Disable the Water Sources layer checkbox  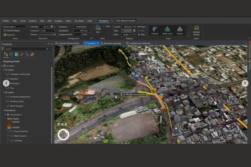pos(12,136)
